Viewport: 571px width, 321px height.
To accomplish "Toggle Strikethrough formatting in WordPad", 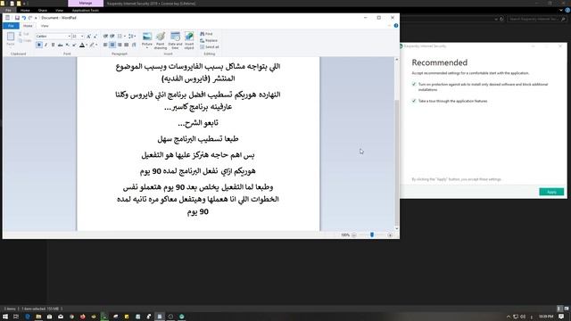I will click(x=60, y=45).
